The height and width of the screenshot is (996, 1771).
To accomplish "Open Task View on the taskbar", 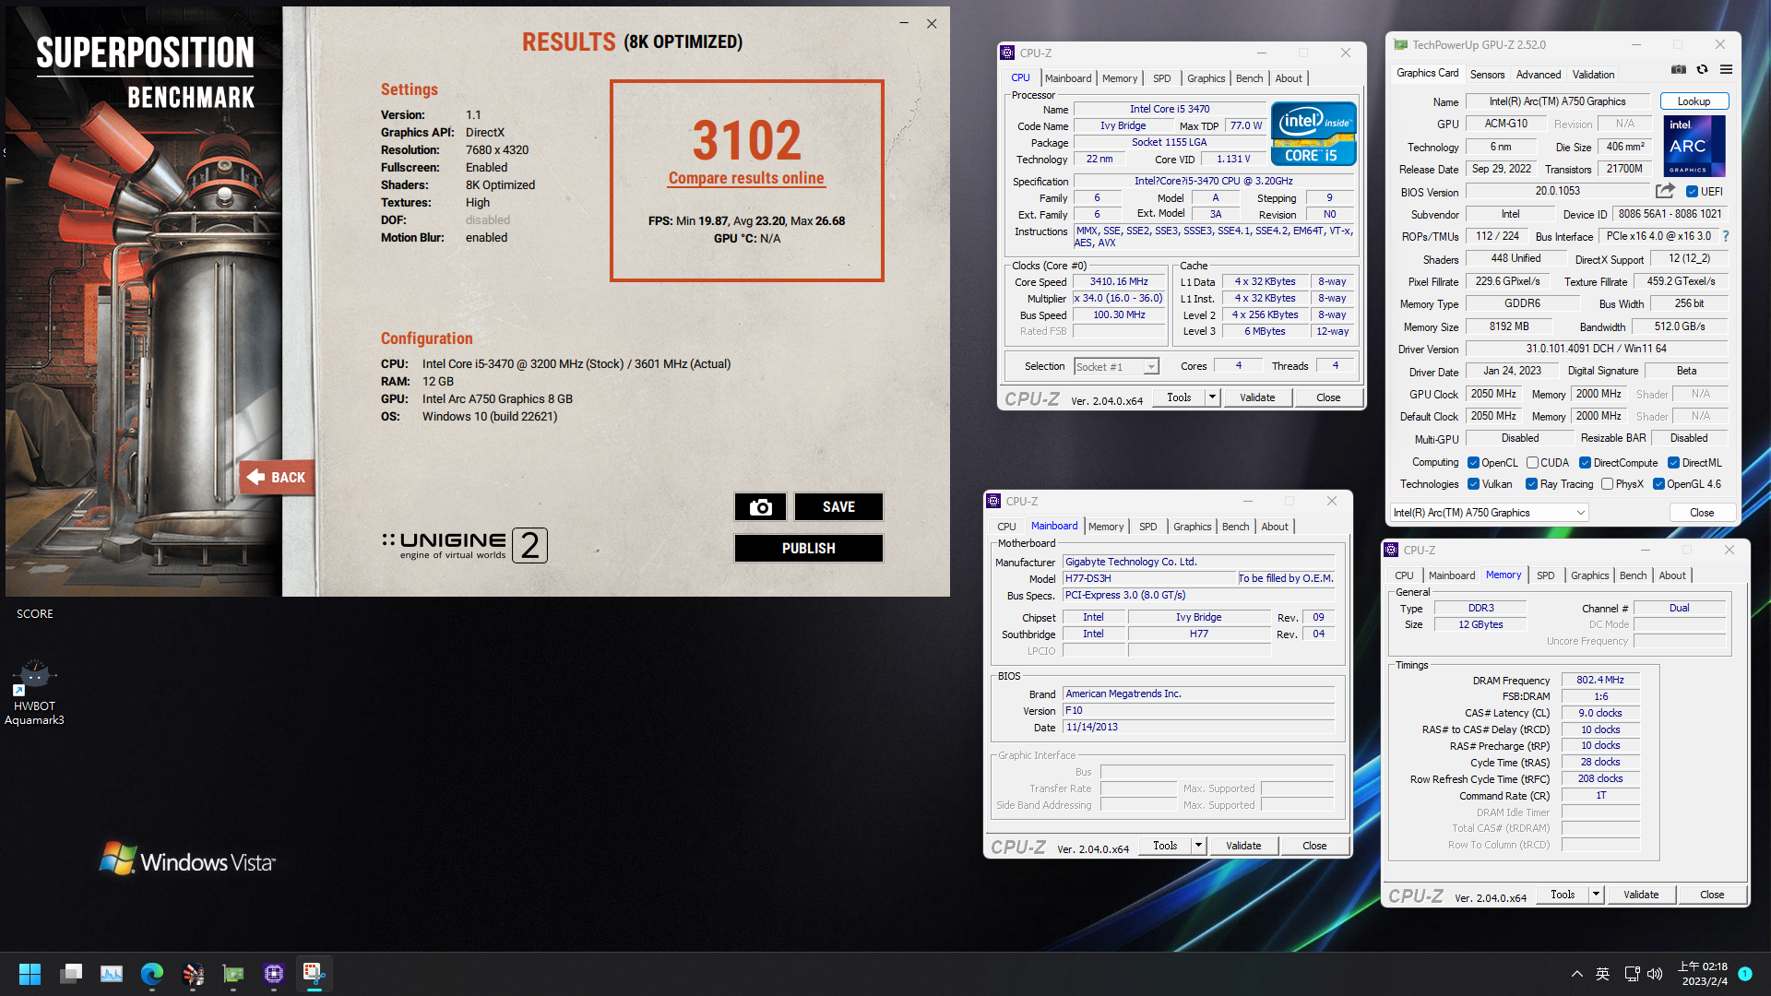I will (71, 974).
